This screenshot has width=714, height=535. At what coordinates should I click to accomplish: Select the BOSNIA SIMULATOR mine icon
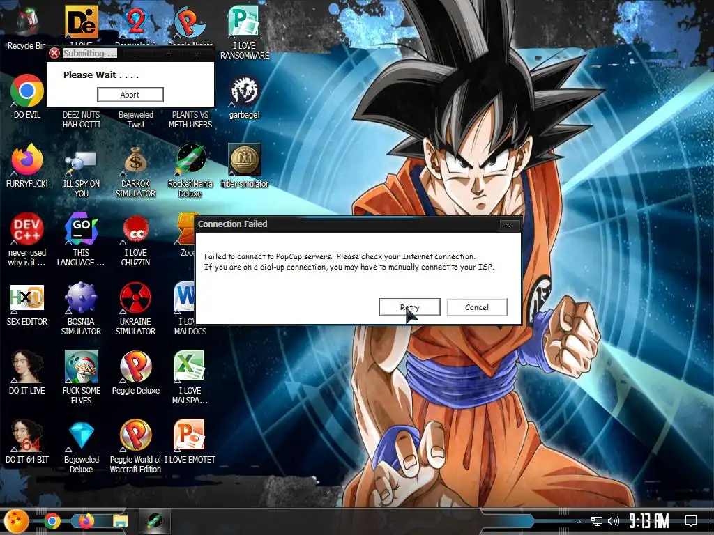click(x=81, y=298)
